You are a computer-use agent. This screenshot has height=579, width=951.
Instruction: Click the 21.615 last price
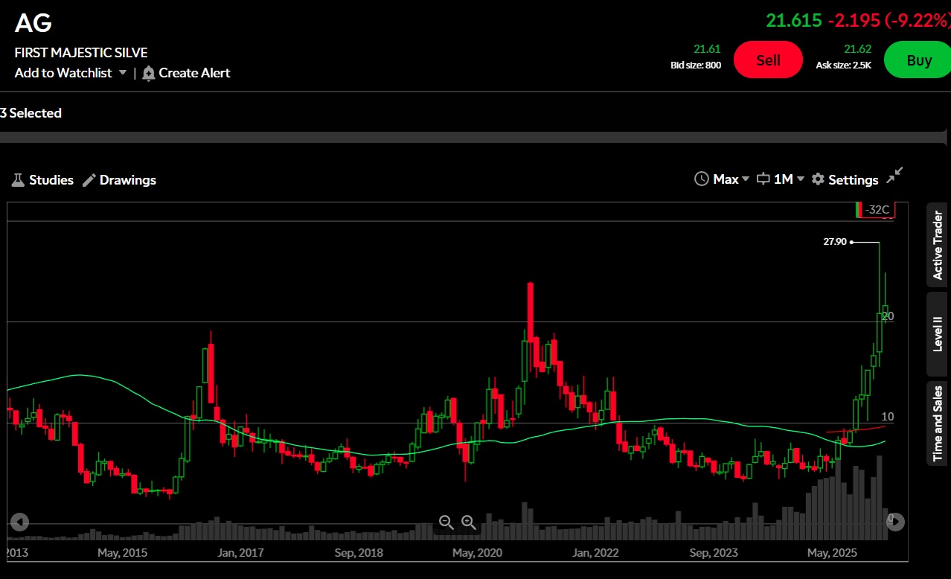tap(794, 20)
